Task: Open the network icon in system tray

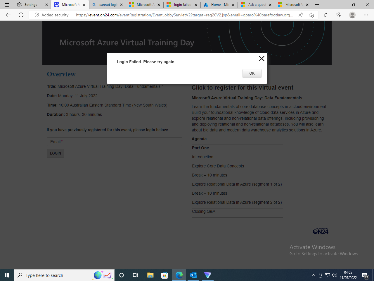Action: 328,275
